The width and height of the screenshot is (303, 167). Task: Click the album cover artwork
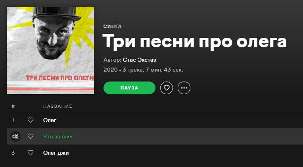click(50, 50)
